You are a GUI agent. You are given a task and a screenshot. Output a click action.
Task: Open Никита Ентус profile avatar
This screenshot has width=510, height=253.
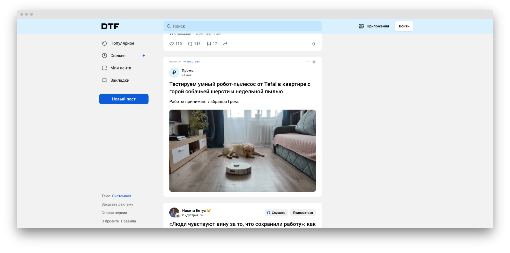[174, 213]
